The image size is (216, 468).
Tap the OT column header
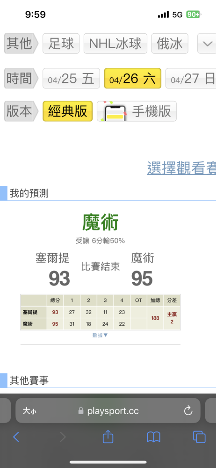click(x=138, y=300)
